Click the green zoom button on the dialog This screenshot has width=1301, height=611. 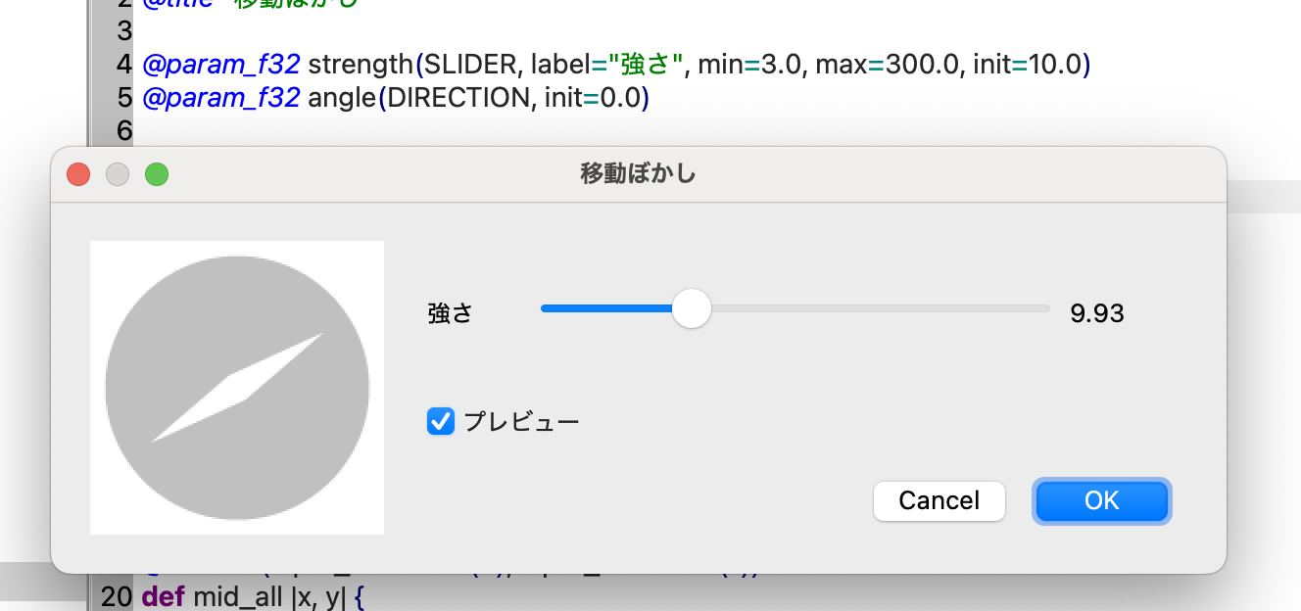pyautogui.click(x=156, y=174)
